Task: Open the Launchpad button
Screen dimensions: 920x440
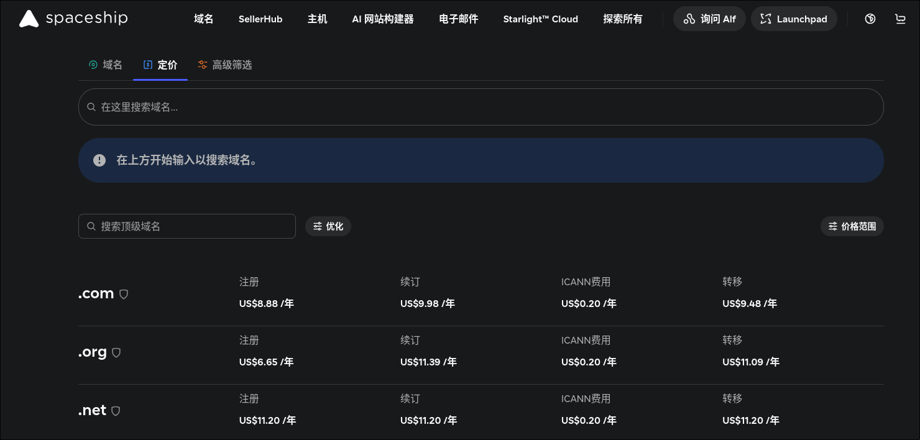Action: [x=794, y=19]
